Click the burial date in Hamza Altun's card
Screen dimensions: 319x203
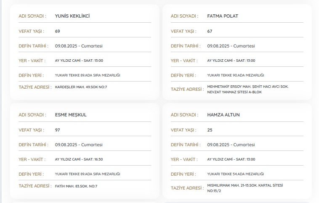pyautogui.click(x=231, y=145)
